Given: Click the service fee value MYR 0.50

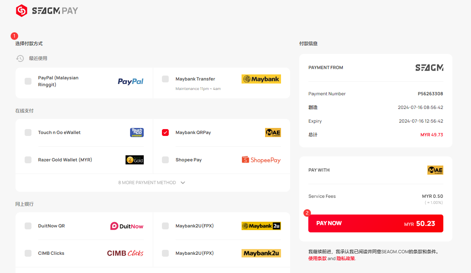Looking at the screenshot, I should (433, 196).
